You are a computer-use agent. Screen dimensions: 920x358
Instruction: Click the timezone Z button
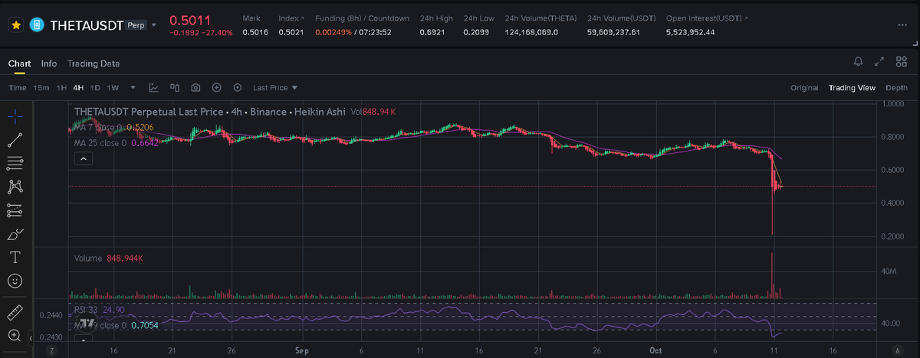pyautogui.click(x=53, y=350)
